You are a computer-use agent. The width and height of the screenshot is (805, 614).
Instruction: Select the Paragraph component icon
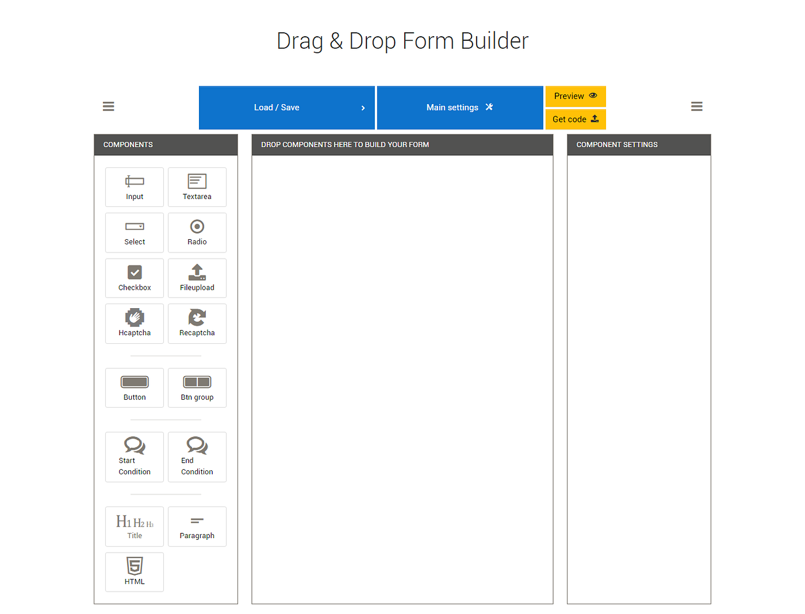point(197,526)
